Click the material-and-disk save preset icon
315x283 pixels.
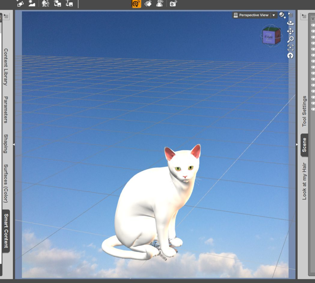[57, 4]
